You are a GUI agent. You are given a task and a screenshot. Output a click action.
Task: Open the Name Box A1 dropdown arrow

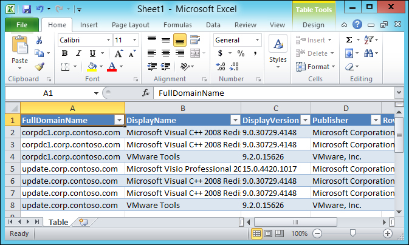(x=96, y=93)
